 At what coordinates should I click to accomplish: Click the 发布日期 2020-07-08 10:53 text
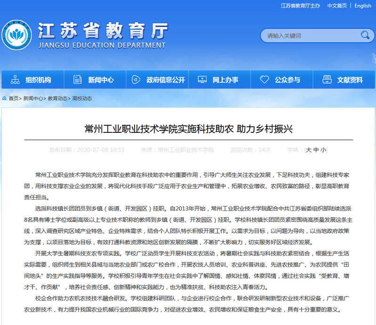pyautogui.click(x=87, y=150)
